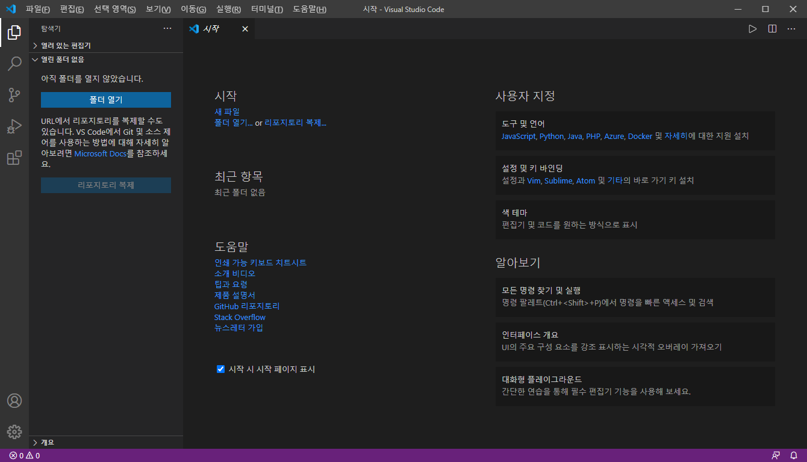Open the GitHub 리포지토리 link
Screen dimensions: 807x462
coord(247,306)
